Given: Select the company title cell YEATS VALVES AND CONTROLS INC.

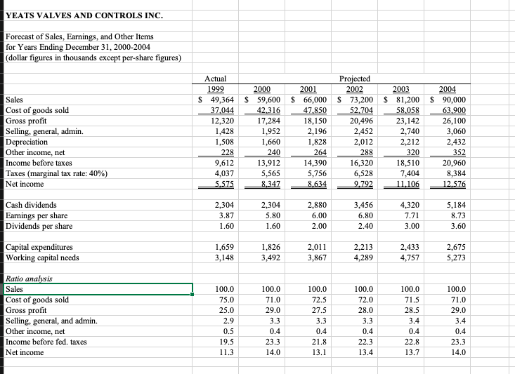Looking at the screenshot, I should 84,15.
